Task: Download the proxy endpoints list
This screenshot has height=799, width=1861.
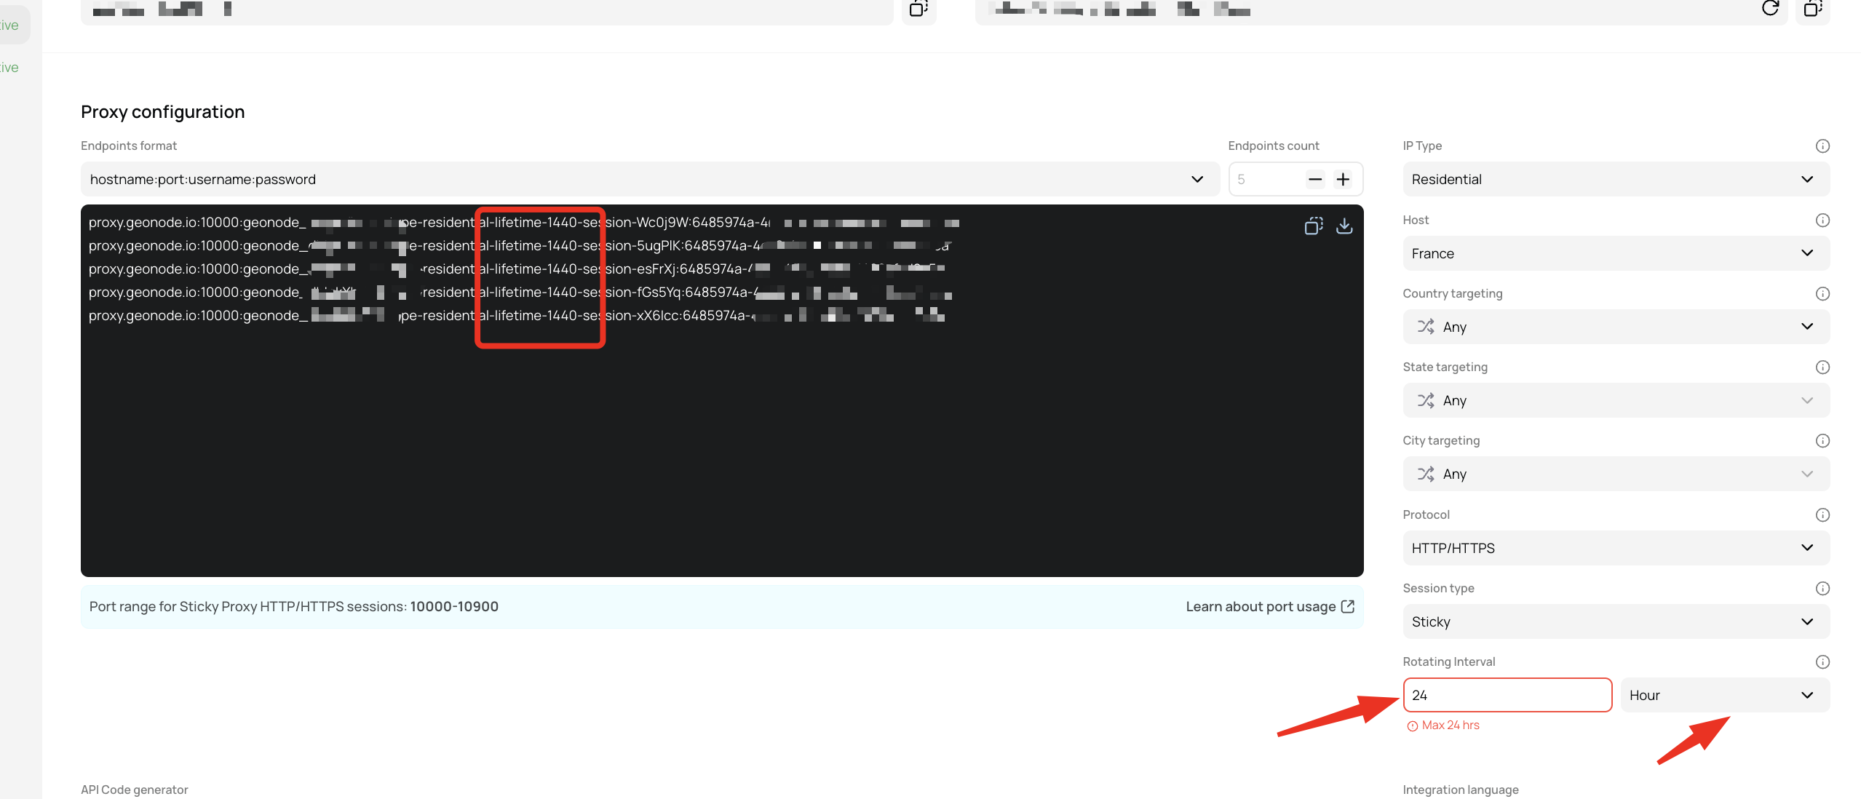Action: point(1344,226)
